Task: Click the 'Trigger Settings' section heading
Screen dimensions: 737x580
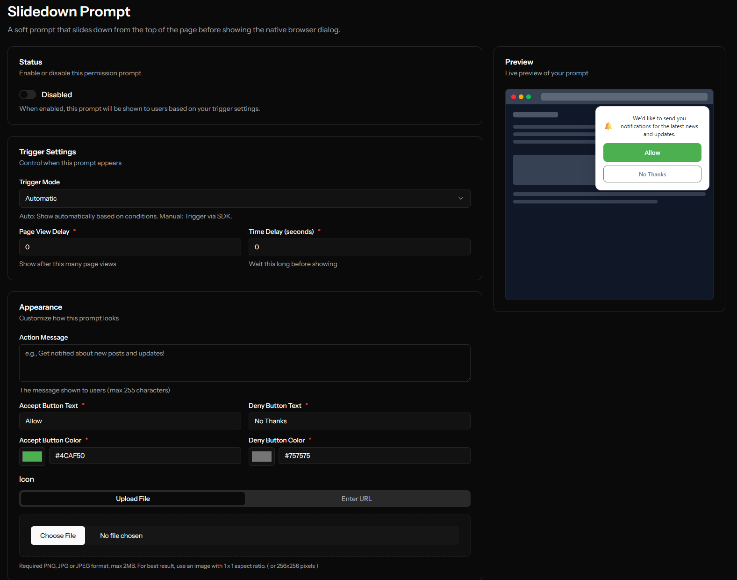Action: point(47,152)
